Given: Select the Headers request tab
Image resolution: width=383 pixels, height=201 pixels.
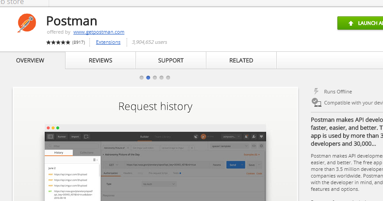Looking at the screenshot, I should point(128,173).
